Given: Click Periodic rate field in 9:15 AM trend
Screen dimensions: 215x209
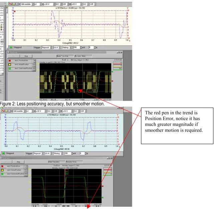Looking at the screenshot, I should pyautogui.click(x=83, y=56).
